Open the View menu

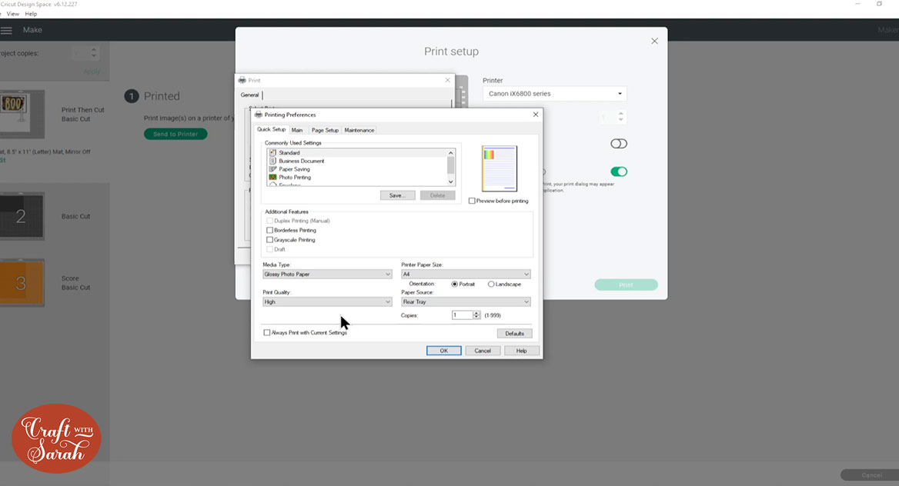pos(12,14)
